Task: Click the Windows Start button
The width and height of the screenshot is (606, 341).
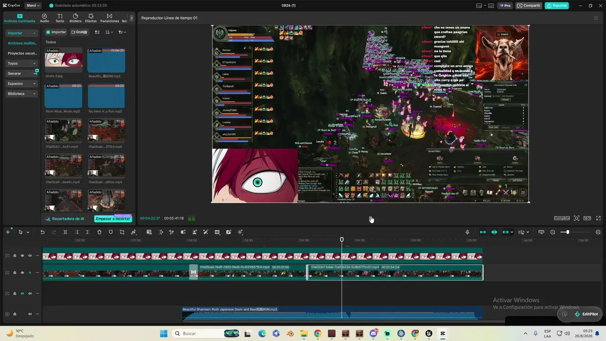Action: (x=163, y=333)
